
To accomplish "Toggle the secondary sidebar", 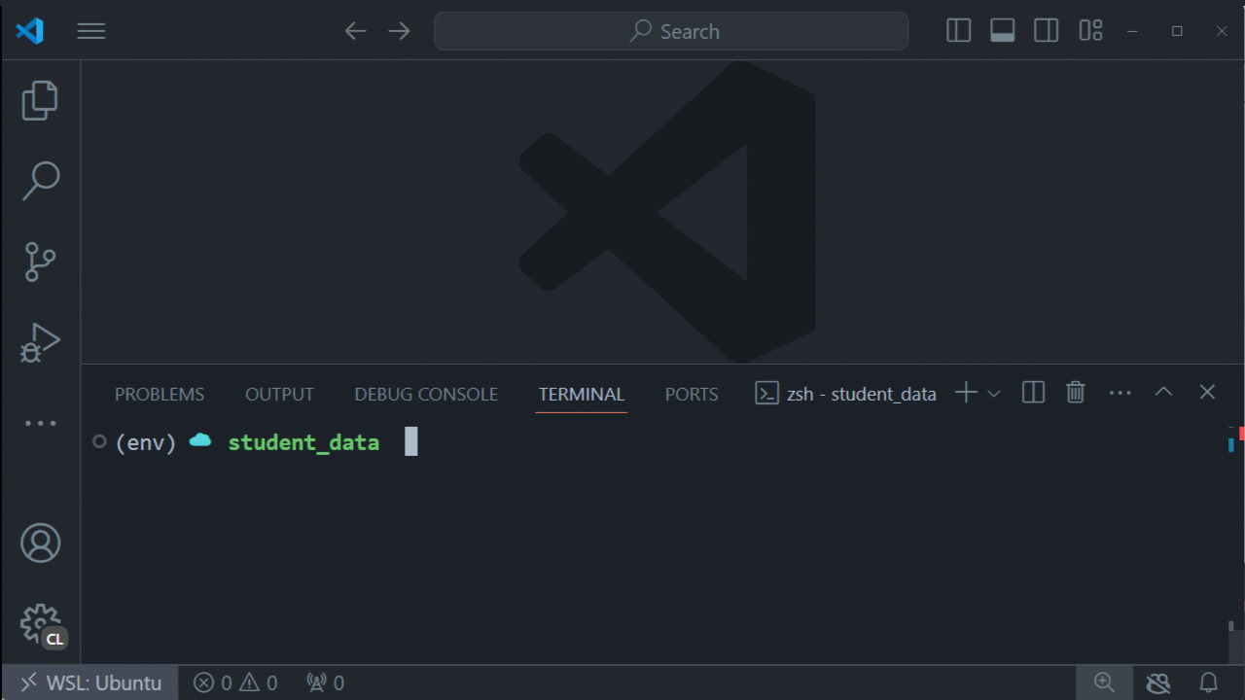I will 1046,30.
